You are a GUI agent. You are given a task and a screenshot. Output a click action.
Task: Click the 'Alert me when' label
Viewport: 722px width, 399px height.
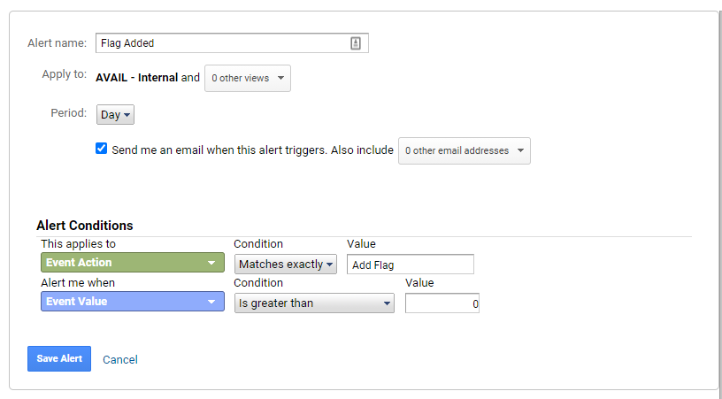pyautogui.click(x=78, y=282)
